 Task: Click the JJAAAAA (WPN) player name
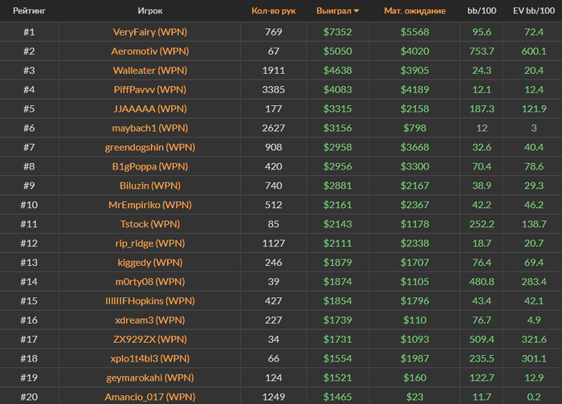(x=149, y=109)
